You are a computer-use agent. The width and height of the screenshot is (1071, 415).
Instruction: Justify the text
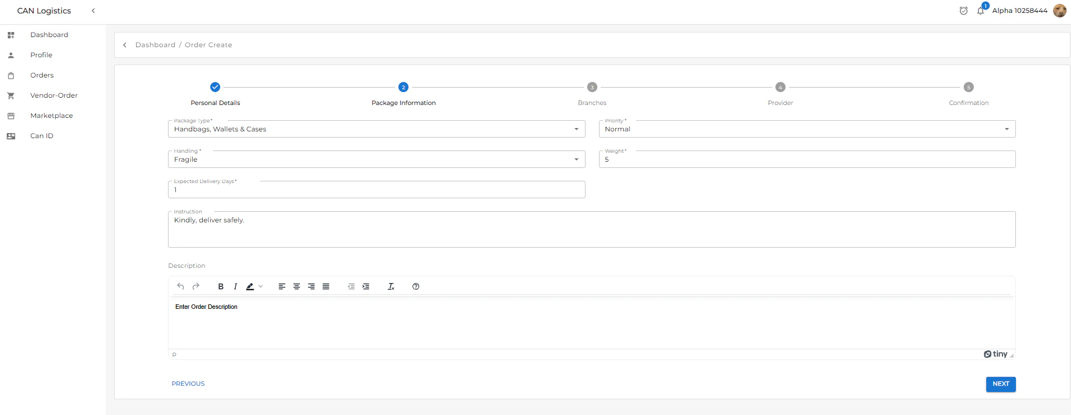click(326, 286)
